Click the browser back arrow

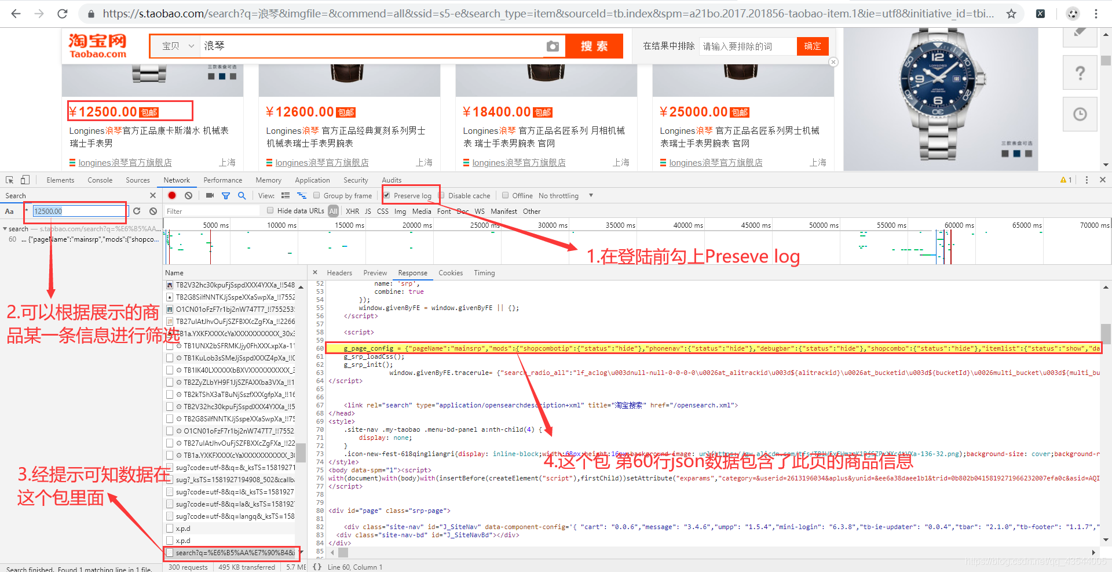16,13
